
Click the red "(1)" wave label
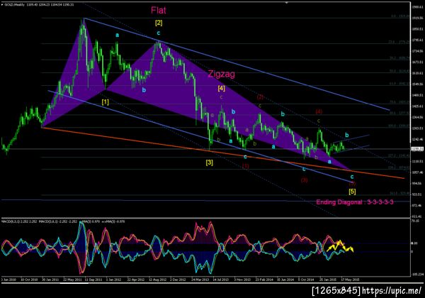[245, 166]
